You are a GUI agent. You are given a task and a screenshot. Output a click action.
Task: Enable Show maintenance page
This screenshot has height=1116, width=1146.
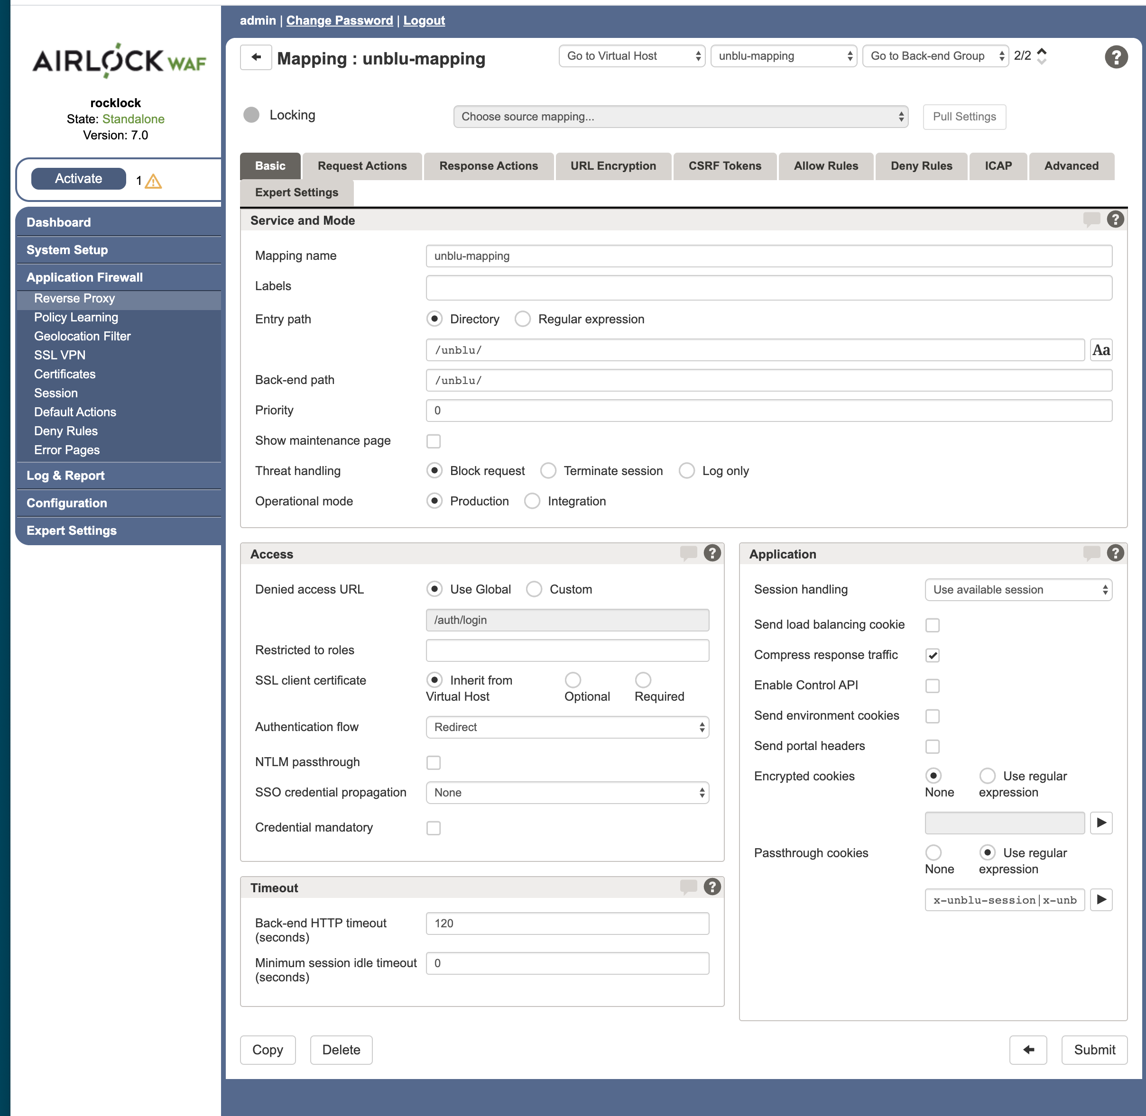coord(434,441)
